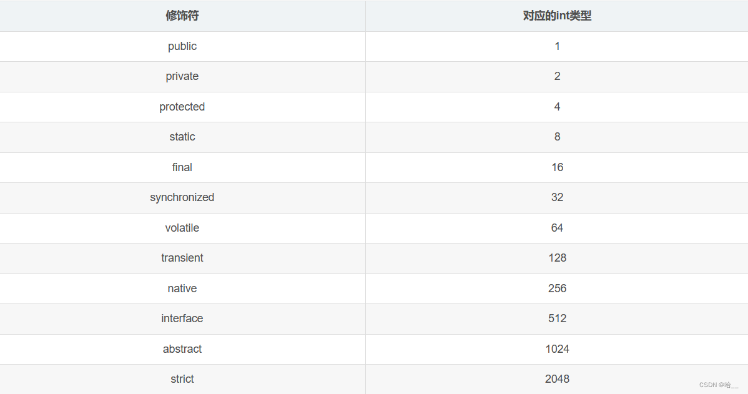This screenshot has width=748, height=394.
Task: Click the protected modifier cell
Action: [182, 107]
